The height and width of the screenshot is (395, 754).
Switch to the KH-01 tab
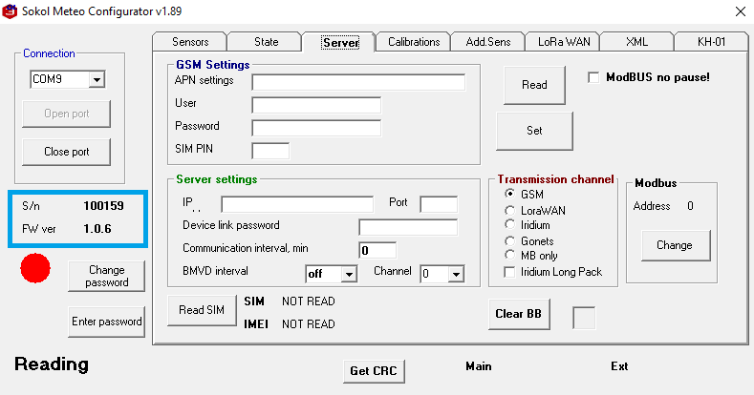point(711,42)
